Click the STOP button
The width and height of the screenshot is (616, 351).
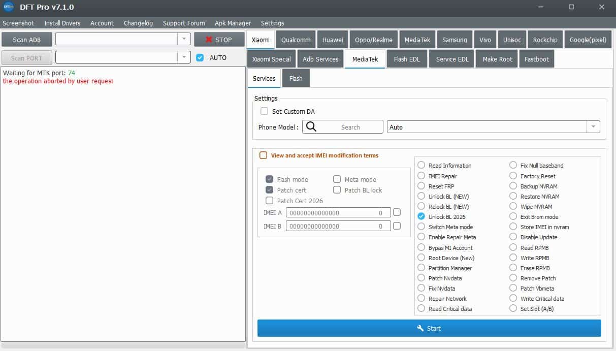pyautogui.click(x=219, y=40)
